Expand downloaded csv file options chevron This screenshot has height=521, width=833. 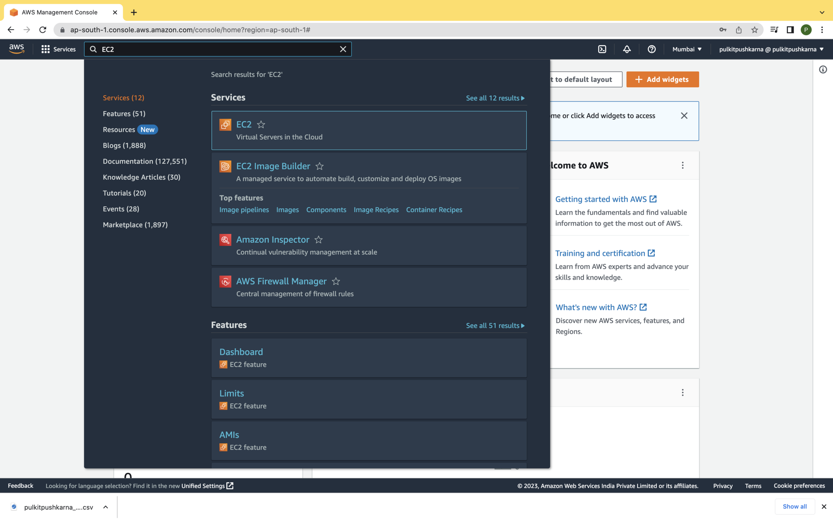(106, 507)
